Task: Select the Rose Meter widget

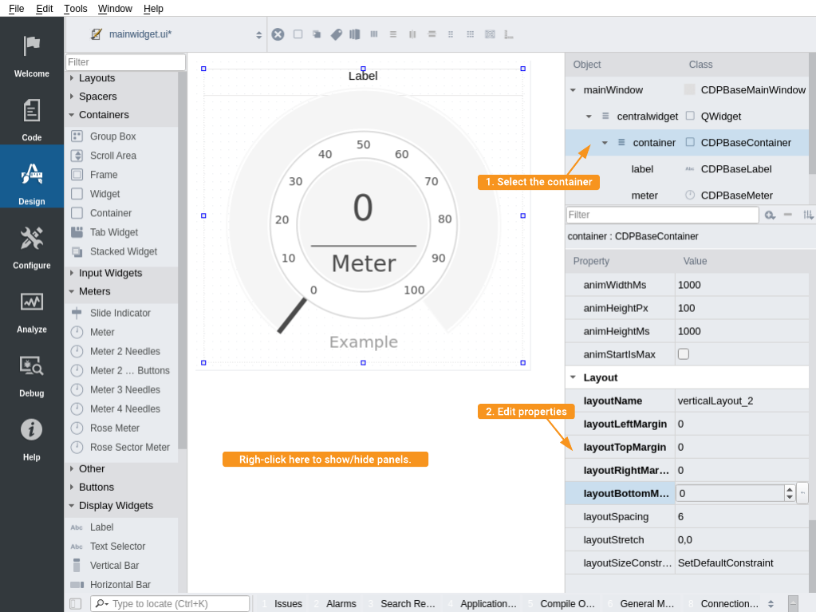Action: (x=114, y=428)
